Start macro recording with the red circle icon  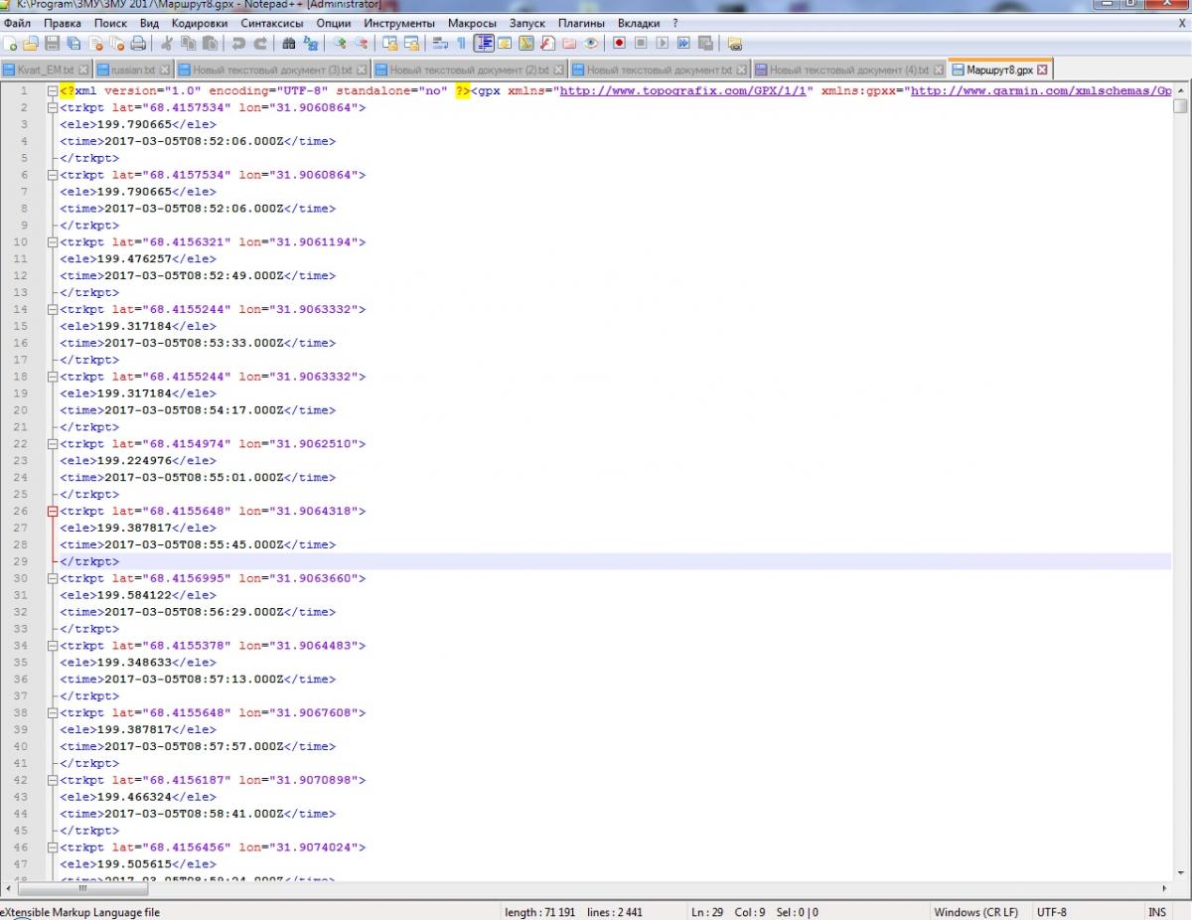click(x=619, y=44)
